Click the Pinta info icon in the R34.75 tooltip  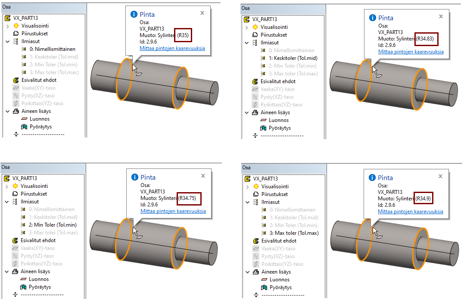pos(135,177)
